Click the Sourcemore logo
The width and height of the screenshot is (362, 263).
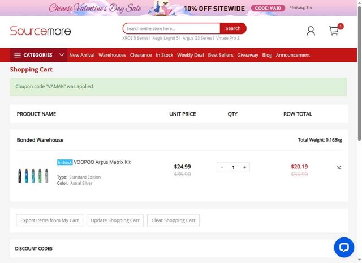40,31
